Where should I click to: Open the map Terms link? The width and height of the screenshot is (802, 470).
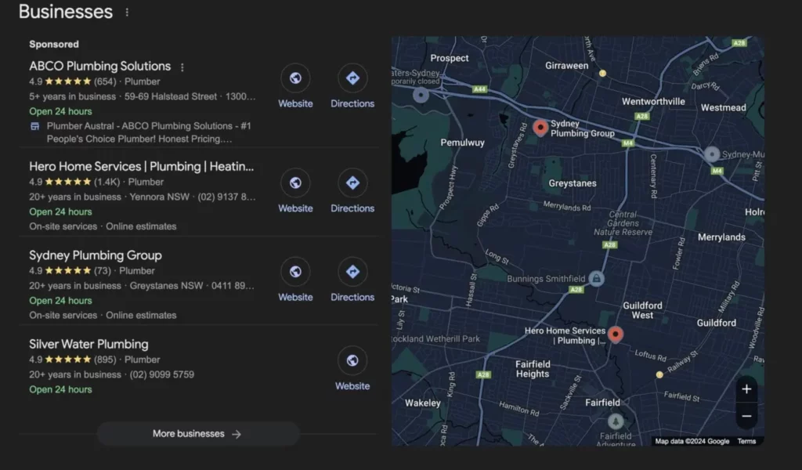tap(746, 441)
